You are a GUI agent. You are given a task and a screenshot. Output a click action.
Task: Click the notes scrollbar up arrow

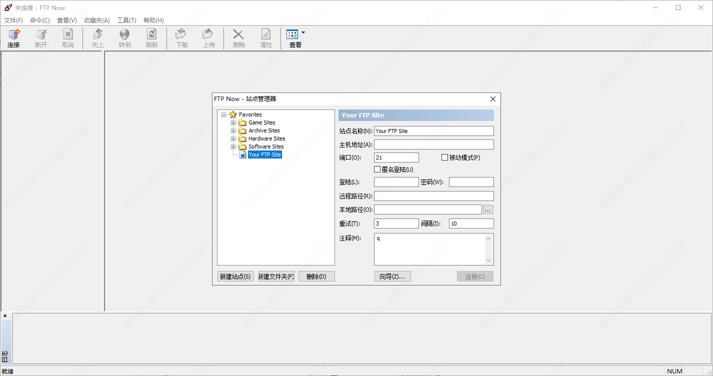pyautogui.click(x=489, y=238)
